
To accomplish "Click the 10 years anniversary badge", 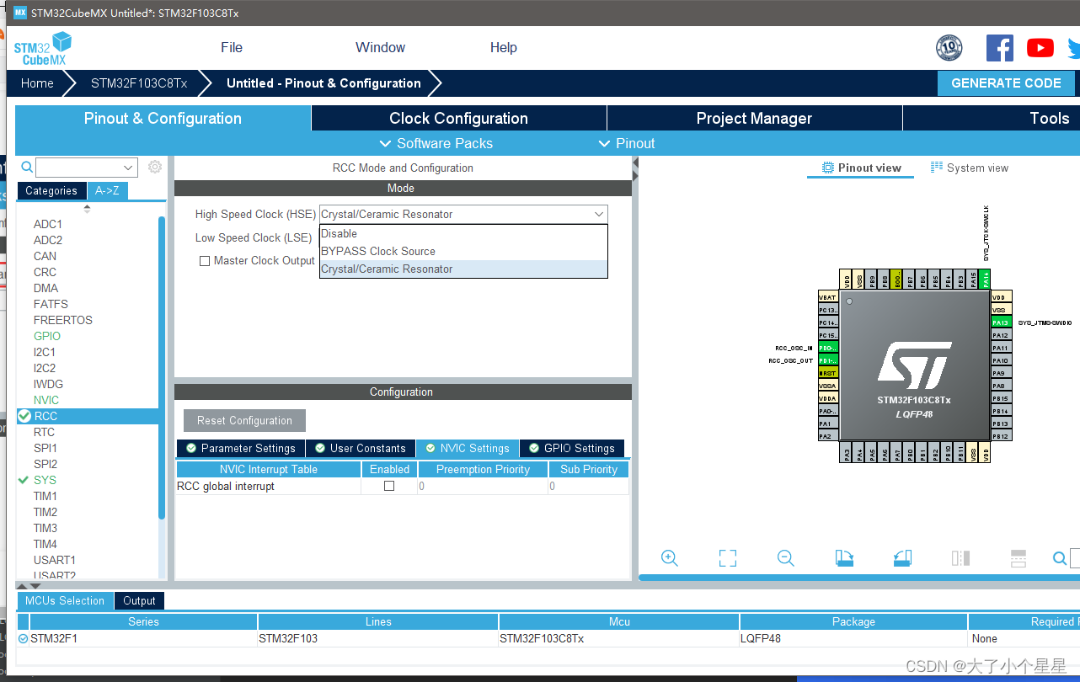I will point(949,48).
